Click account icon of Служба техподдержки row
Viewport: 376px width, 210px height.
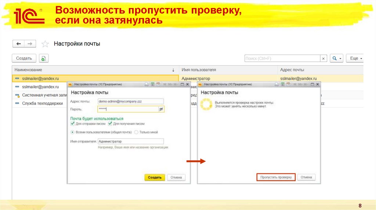[17, 103]
